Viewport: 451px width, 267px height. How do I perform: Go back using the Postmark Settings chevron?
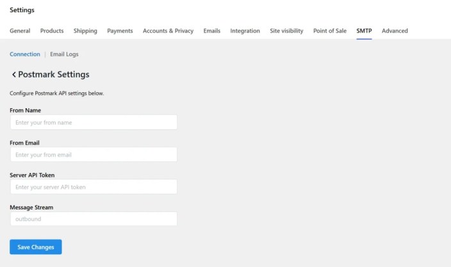(13, 75)
